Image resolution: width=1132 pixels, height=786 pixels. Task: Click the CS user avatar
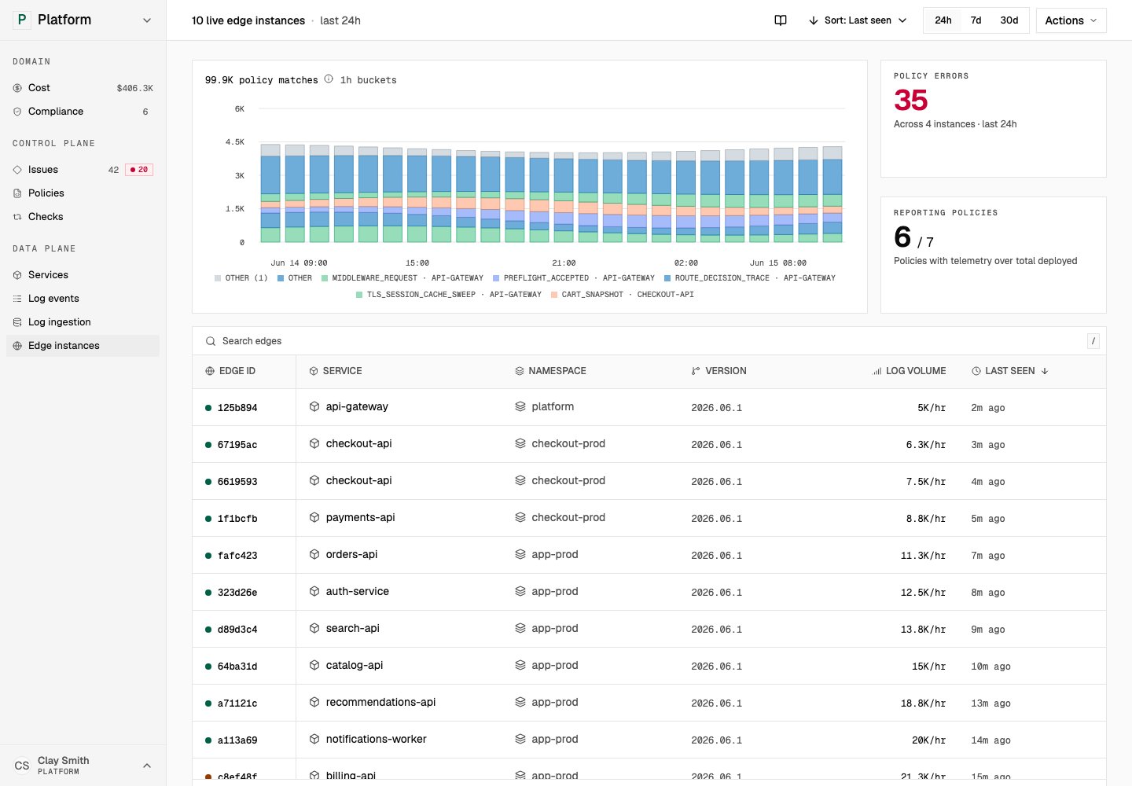[22, 766]
